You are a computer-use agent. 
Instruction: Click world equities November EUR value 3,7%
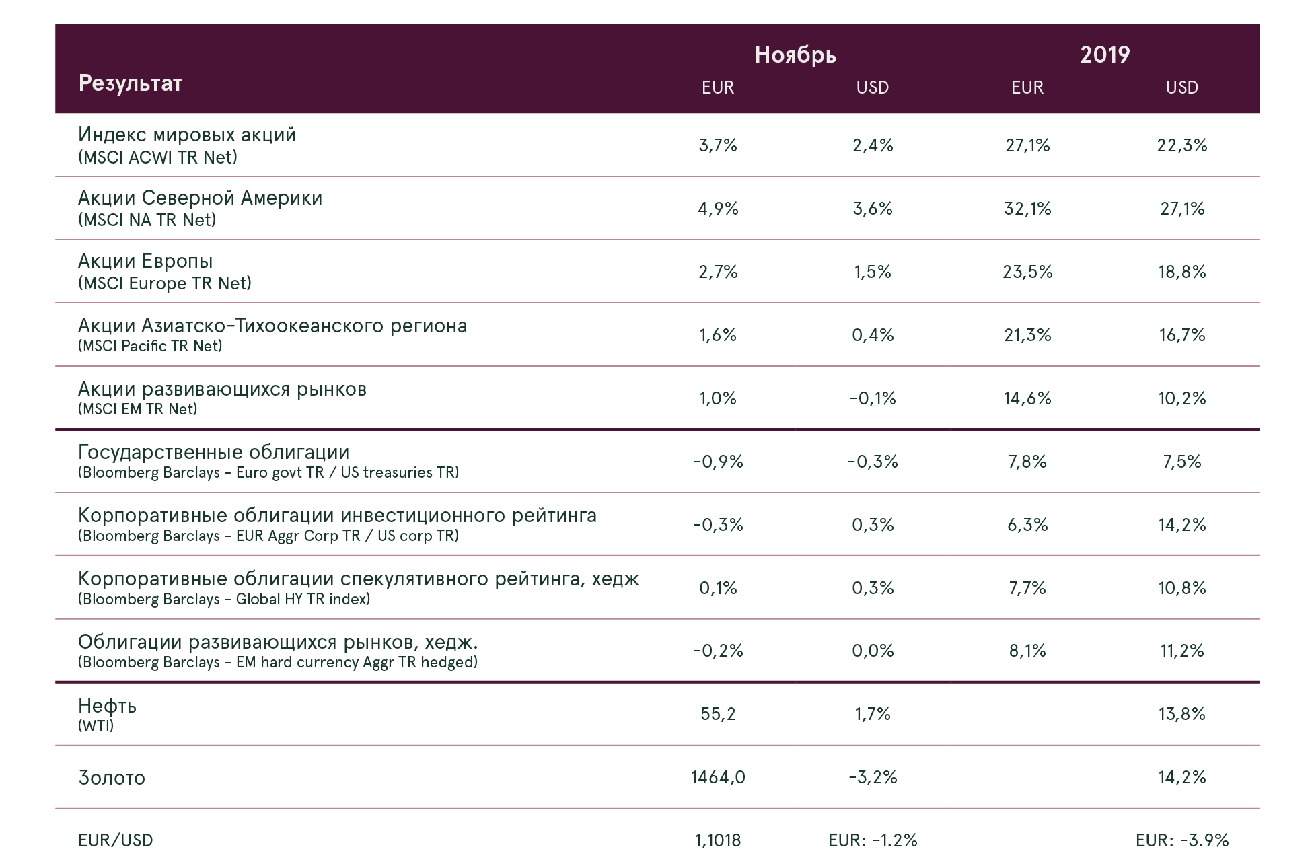coord(718,146)
